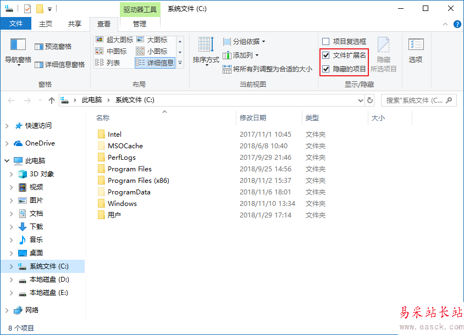Open the 分组依据 dropdown

(244, 41)
